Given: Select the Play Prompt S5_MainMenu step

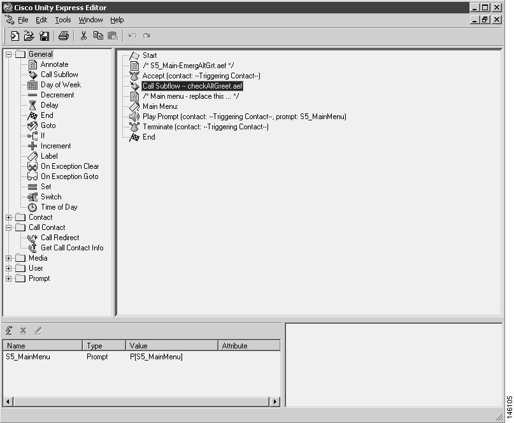Looking at the screenshot, I should tap(245, 117).
